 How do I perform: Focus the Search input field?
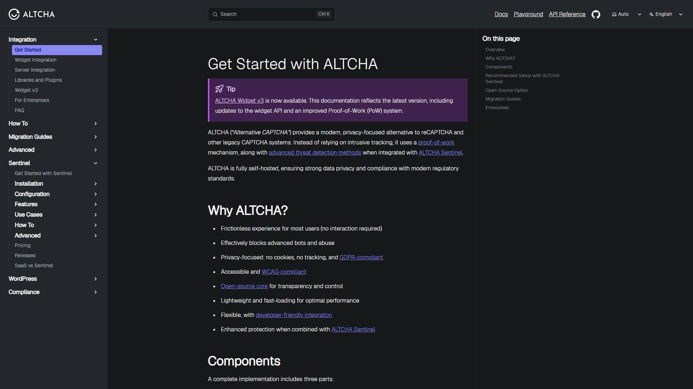[x=271, y=14]
